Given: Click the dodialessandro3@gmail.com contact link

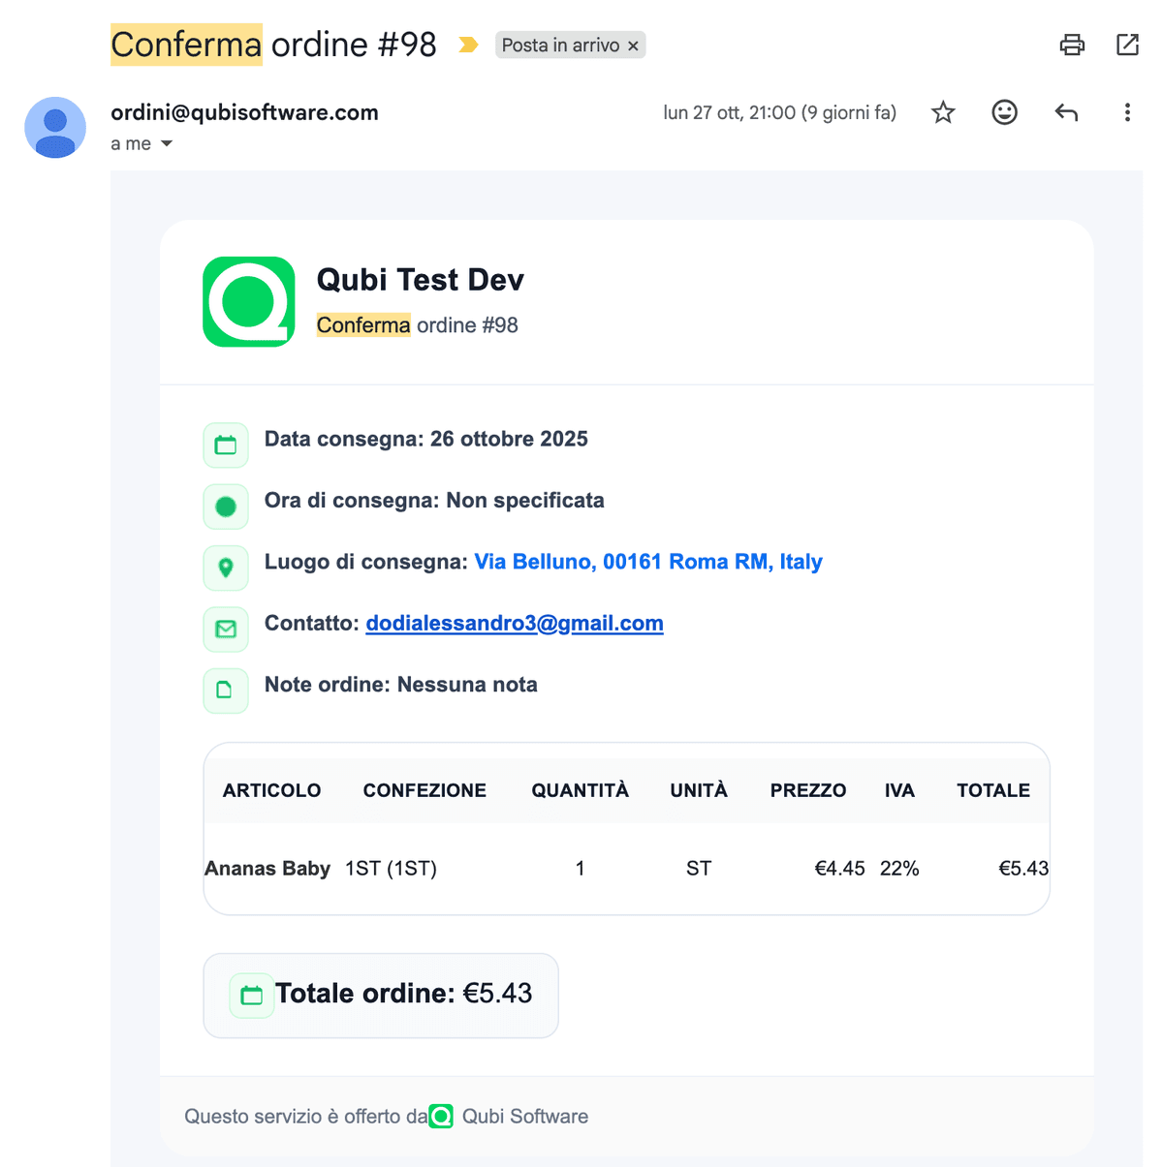Looking at the screenshot, I should point(514,623).
